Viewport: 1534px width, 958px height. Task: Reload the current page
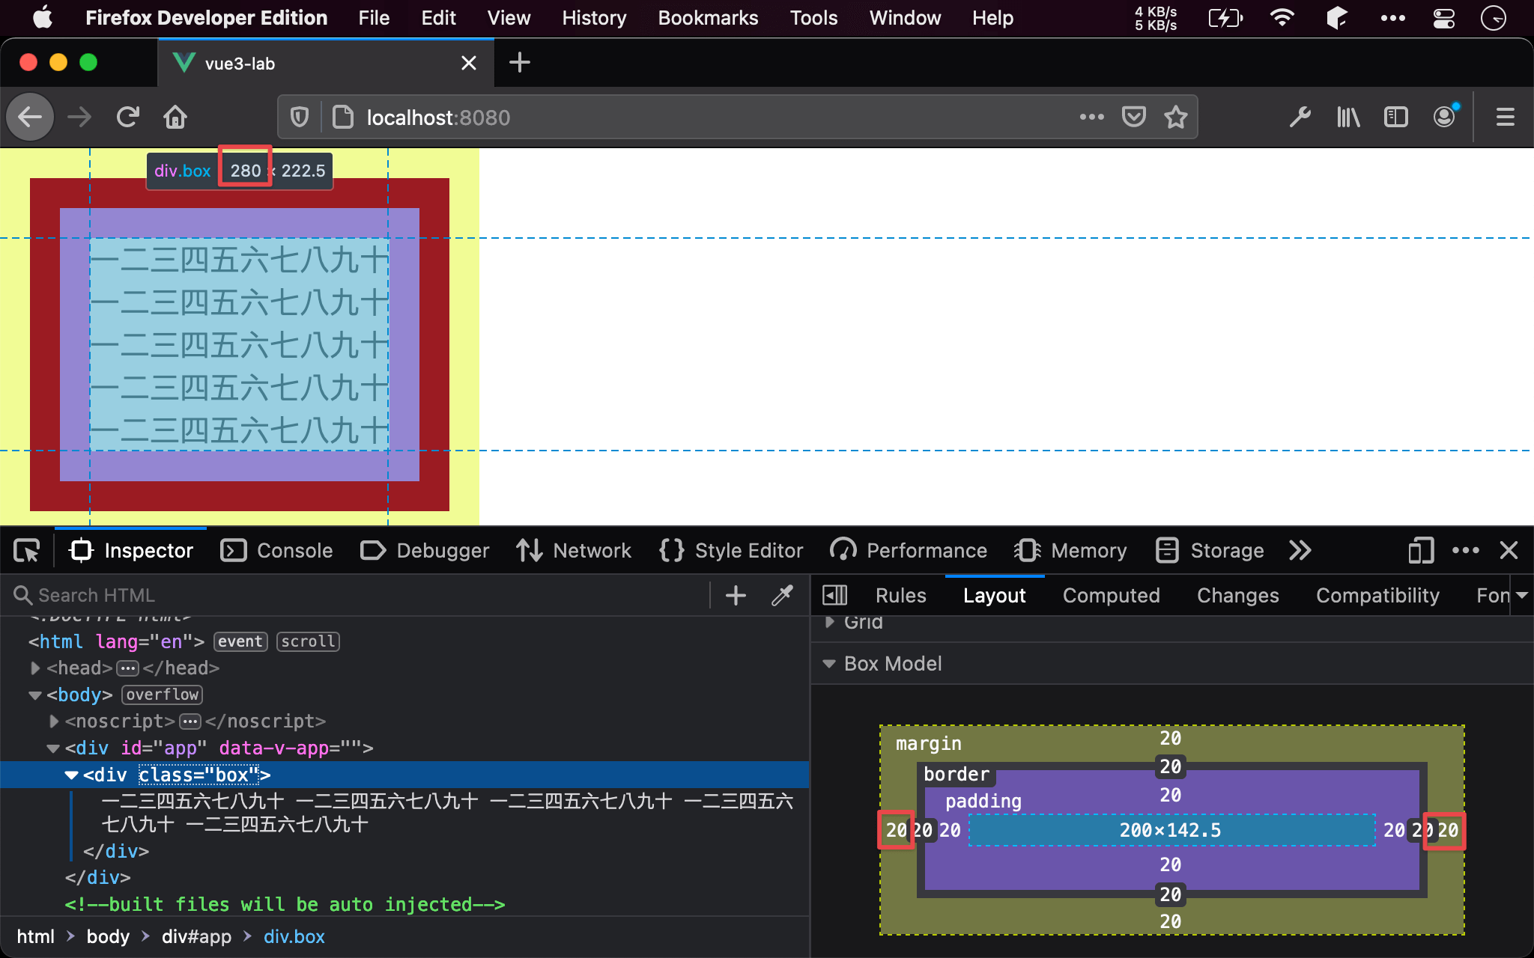(128, 118)
